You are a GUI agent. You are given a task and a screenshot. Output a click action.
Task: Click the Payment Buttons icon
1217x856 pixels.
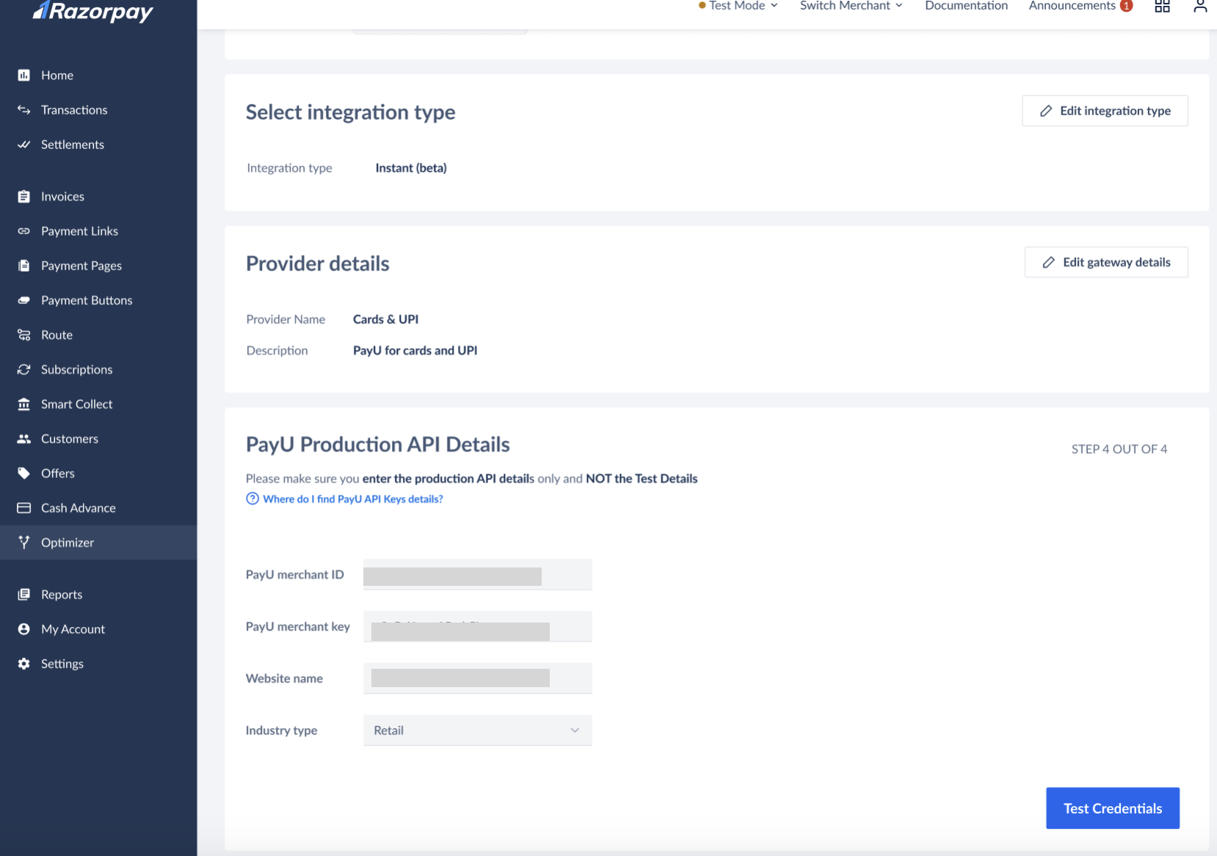tap(24, 300)
